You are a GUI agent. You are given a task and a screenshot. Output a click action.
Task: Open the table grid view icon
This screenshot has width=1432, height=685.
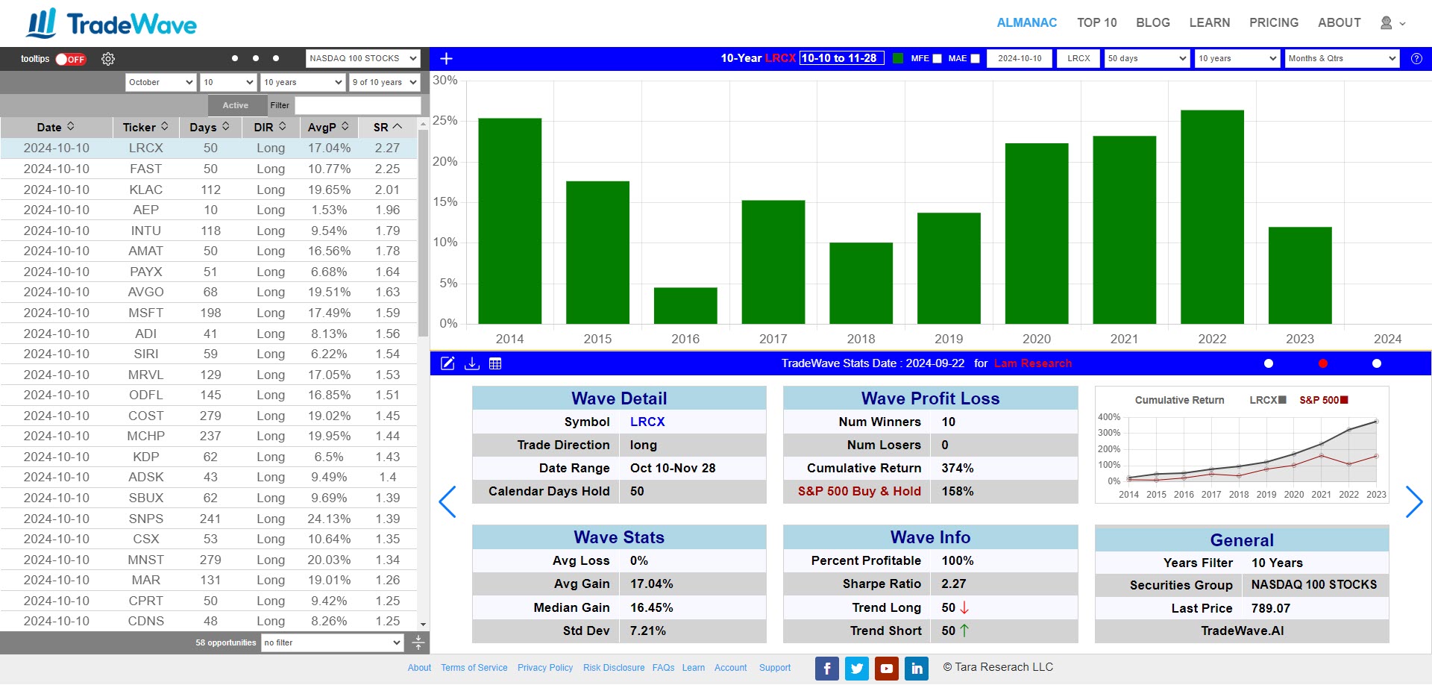click(495, 363)
